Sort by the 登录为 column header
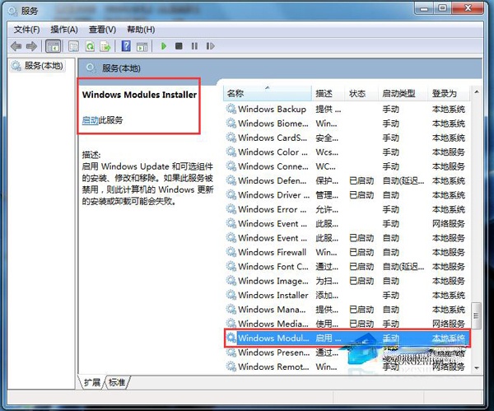Image resolution: width=494 pixels, height=411 pixels. [449, 93]
